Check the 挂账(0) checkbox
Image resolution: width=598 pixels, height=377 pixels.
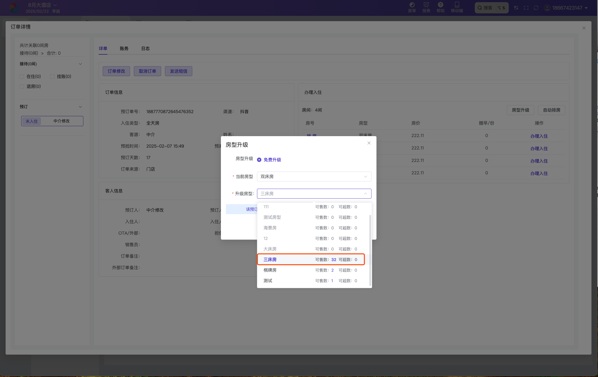(52, 76)
